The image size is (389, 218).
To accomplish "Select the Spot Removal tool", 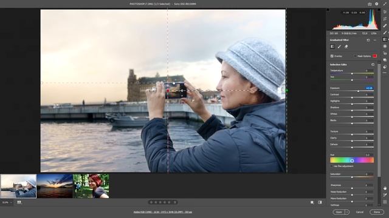I will [x=385, y=25].
